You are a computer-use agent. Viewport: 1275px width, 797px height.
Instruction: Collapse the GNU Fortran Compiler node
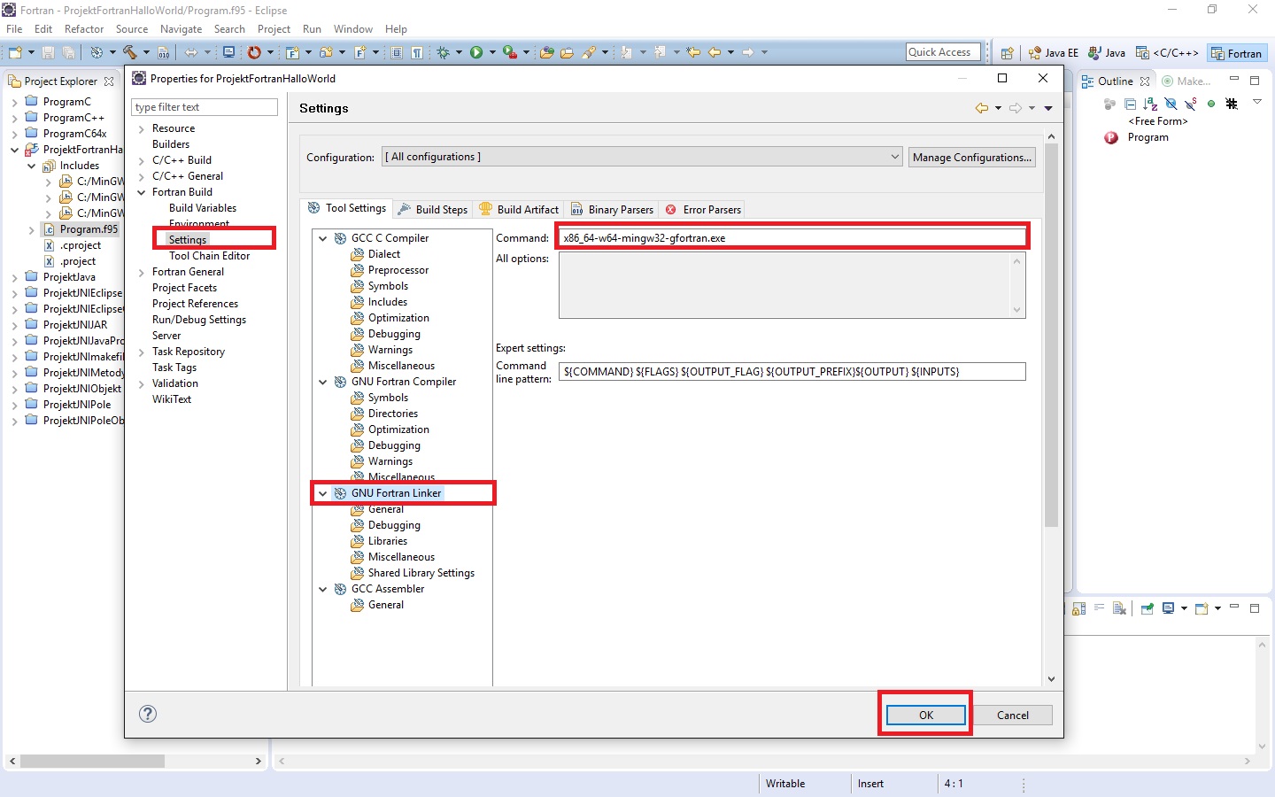tap(323, 382)
